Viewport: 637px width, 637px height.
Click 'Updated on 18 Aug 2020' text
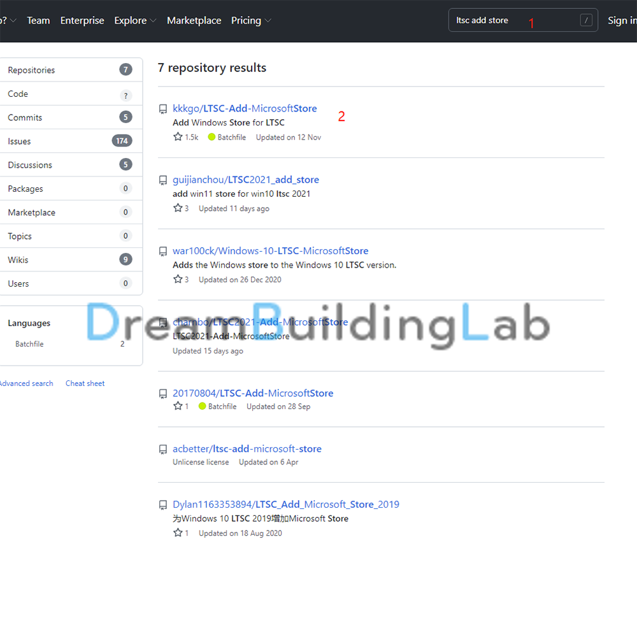tap(240, 533)
